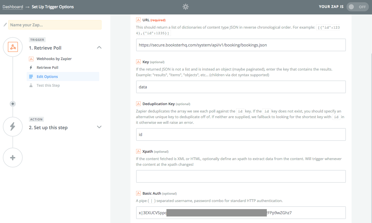Click the webhook icon beside URL label

(138, 20)
